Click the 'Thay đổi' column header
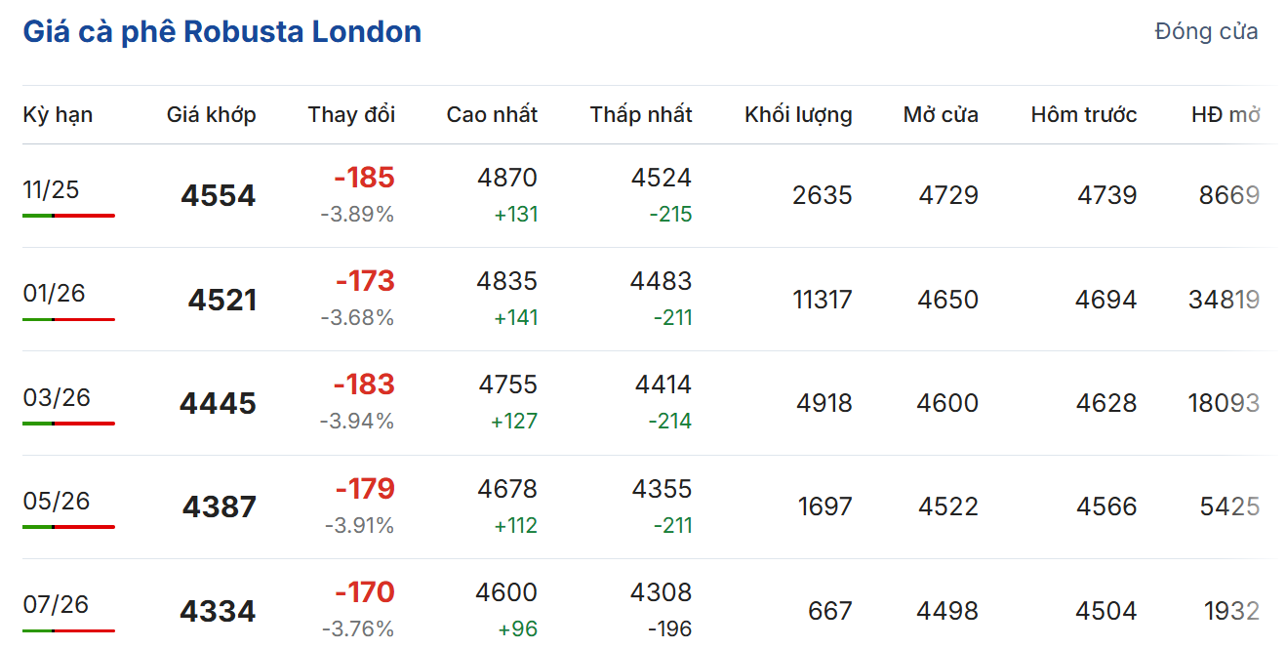Viewport: 1286px width, 648px height. [x=351, y=115]
